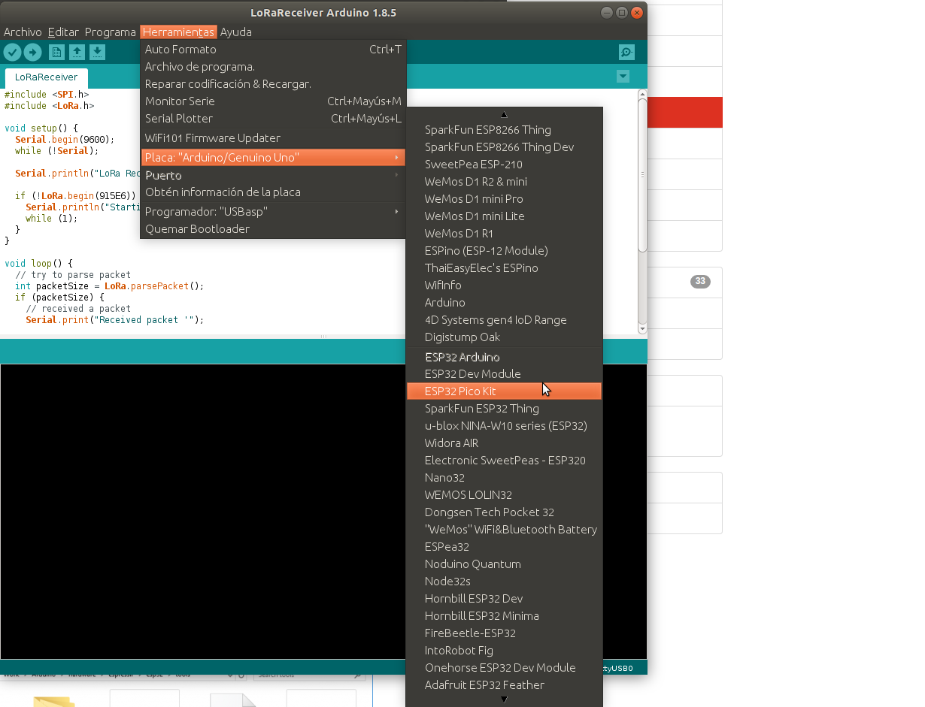Open the Ayuda menu
This screenshot has width=925, height=707.
coord(236,32)
